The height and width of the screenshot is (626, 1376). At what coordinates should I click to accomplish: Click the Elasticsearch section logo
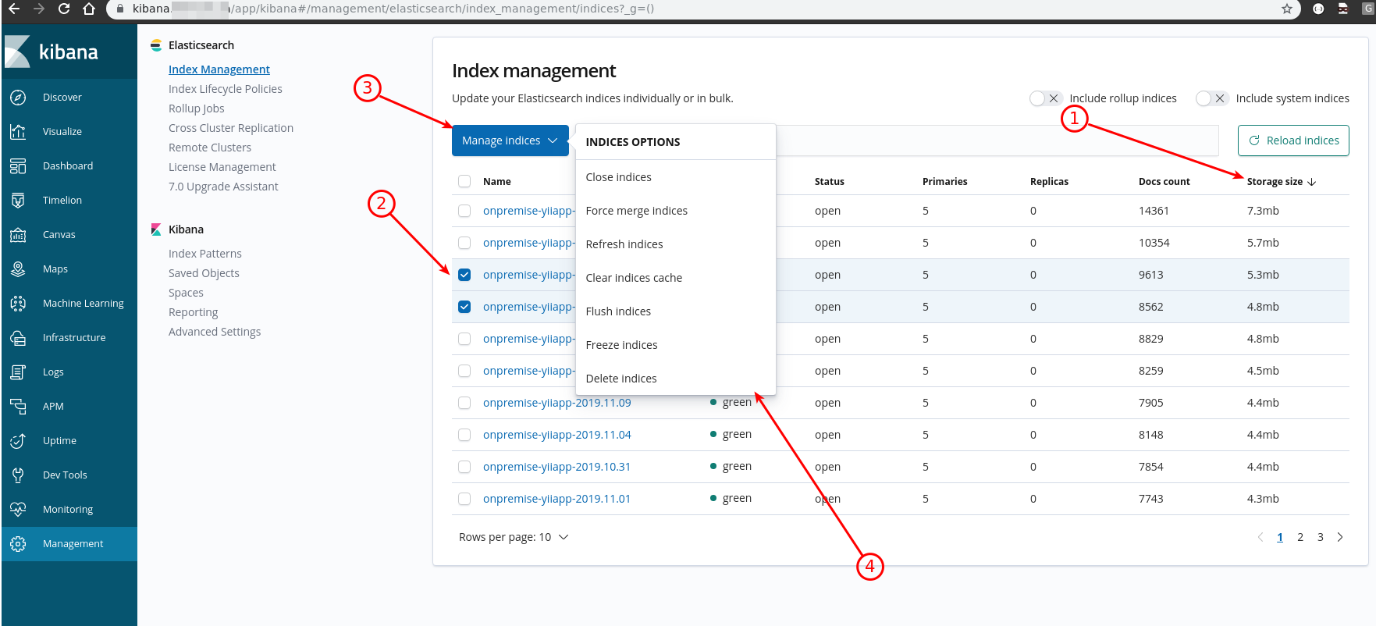(x=156, y=45)
